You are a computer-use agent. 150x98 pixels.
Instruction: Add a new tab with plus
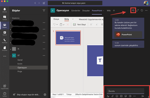coord(114,10)
